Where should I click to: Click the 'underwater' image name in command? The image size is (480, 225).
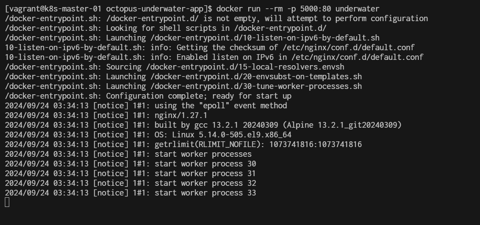[x=357, y=9]
